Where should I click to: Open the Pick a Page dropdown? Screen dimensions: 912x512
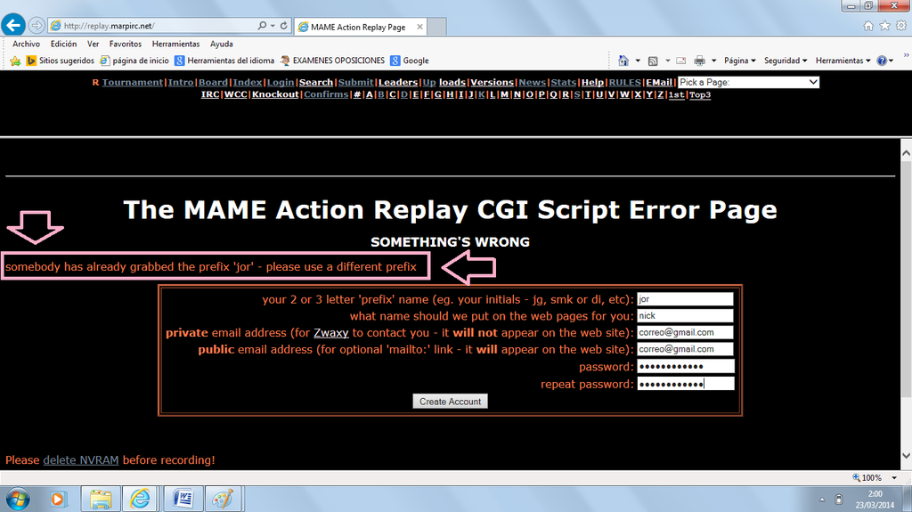[748, 82]
